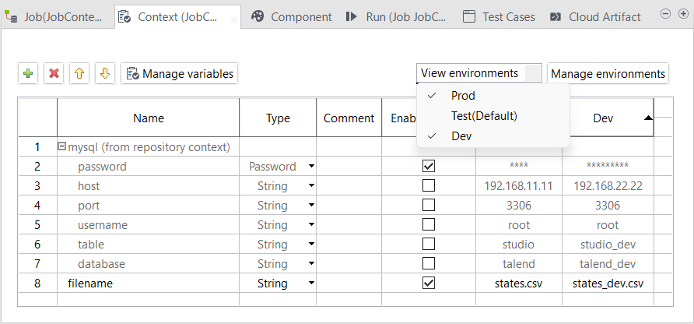694x324 pixels.
Task: Click the Manage environments button
Action: point(608,73)
